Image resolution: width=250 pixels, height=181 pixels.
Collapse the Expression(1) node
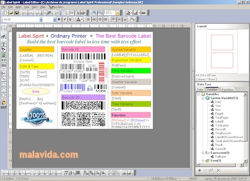203,153
